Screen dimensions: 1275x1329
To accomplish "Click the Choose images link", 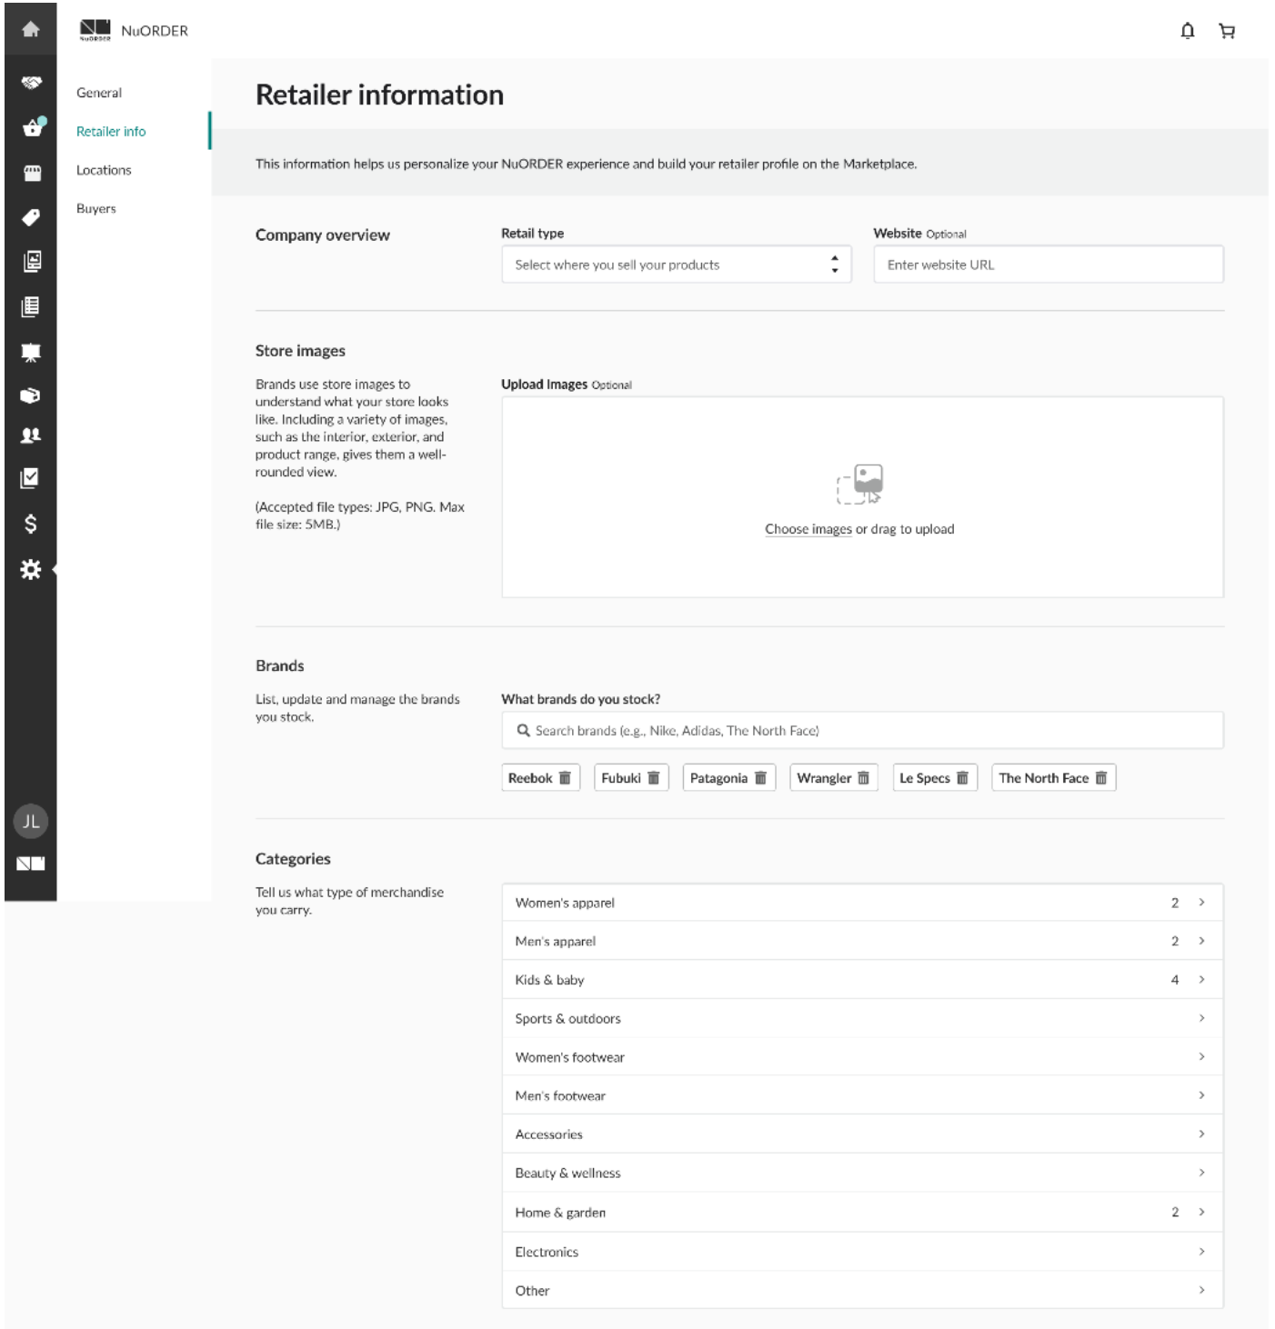I will coord(808,529).
